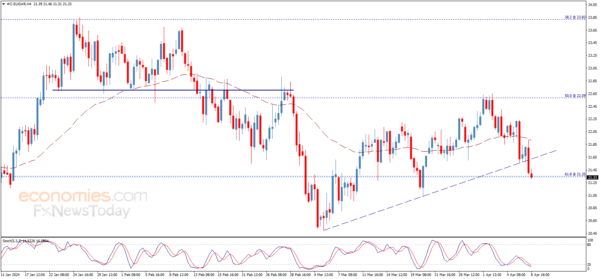Image resolution: width=601 pixels, height=279 pixels.
Task: Click the 22.25 price axis value
Action: [592, 119]
